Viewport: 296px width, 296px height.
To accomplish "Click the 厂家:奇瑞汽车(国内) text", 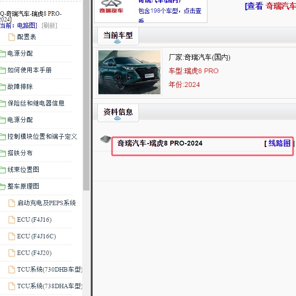I will pyautogui.click(x=199, y=57).
